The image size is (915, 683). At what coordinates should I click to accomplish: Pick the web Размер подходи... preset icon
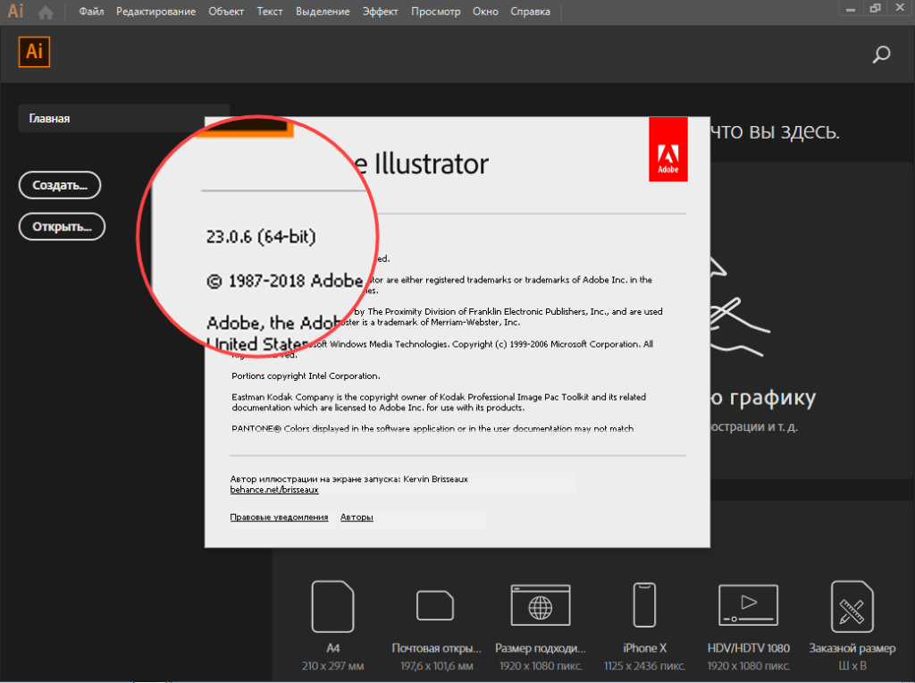point(541,605)
